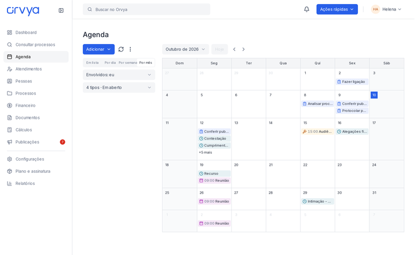Expand the 4 tipos · Em aberto filter
The image size is (417, 255).
point(119,88)
